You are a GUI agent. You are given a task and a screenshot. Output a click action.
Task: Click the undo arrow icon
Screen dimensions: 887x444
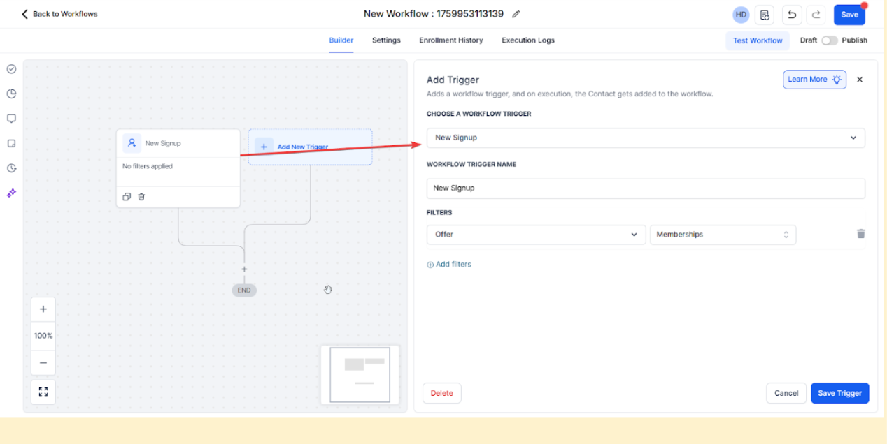[x=792, y=15]
